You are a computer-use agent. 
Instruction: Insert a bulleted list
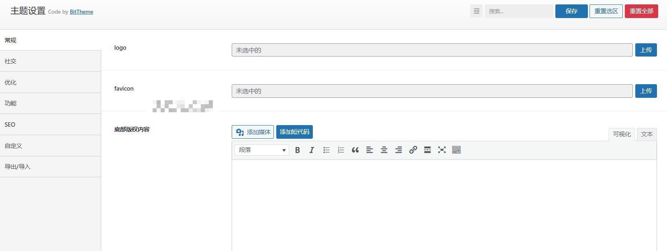pyautogui.click(x=326, y=150)
